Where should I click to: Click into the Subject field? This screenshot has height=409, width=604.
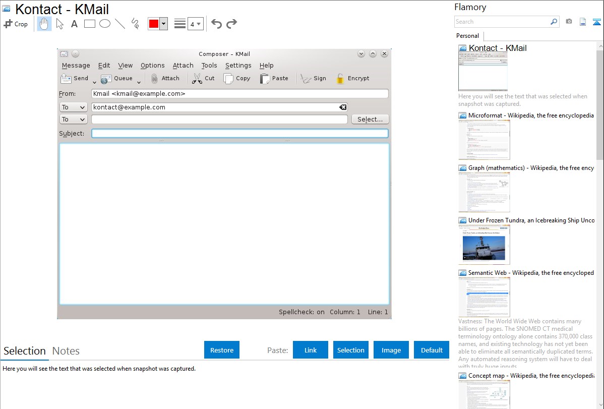[239, 133]
